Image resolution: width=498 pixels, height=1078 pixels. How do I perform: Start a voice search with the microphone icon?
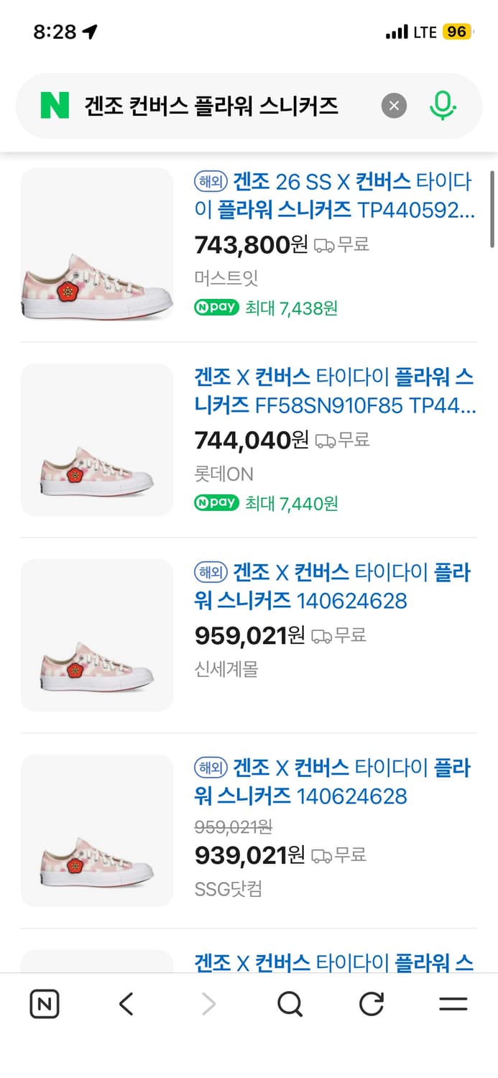click(443, 105)
